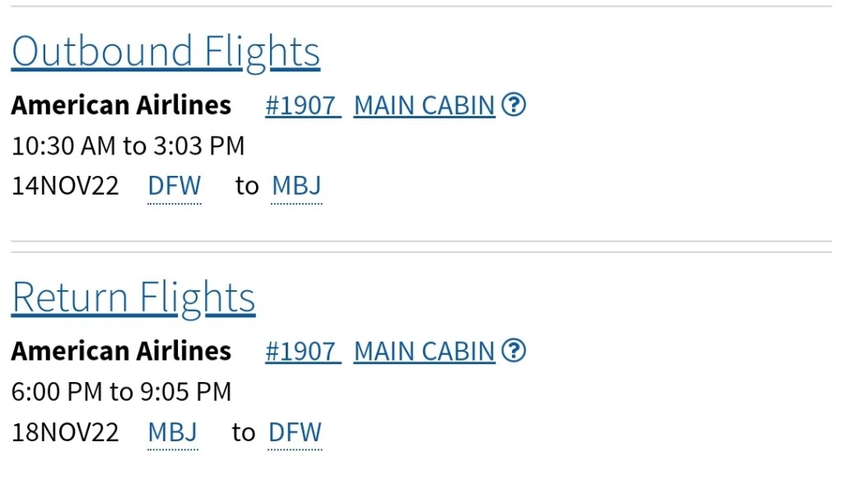The height and width of the screenshot is (484, 843).
Task: Click DFW departure airport in outbound flight
Action: (x=175, y=186)
